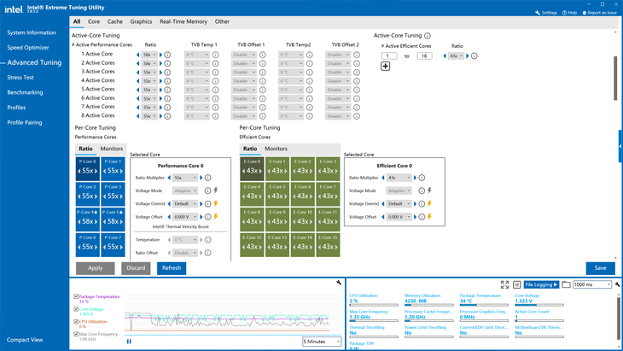This screenshot has height=351, width=623.
Task: Click lightning icon next to Performance Core Voltage Offset
Action: (216, 217)
